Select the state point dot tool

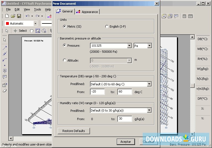[5, 65]
